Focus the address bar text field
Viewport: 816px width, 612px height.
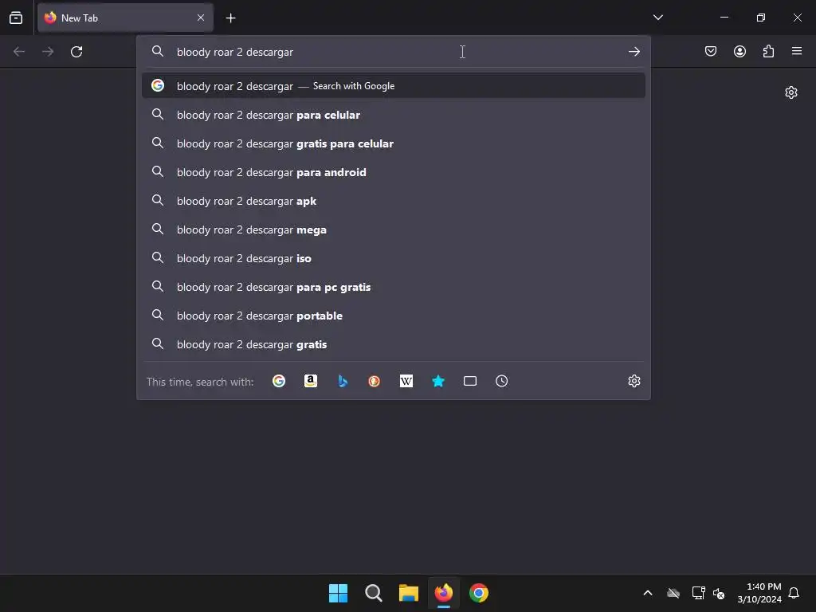tap(395, 52)
